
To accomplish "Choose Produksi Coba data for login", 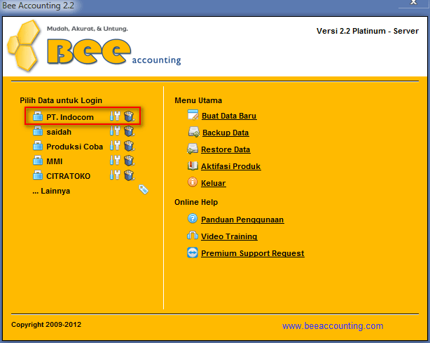I will coord(75,147).
